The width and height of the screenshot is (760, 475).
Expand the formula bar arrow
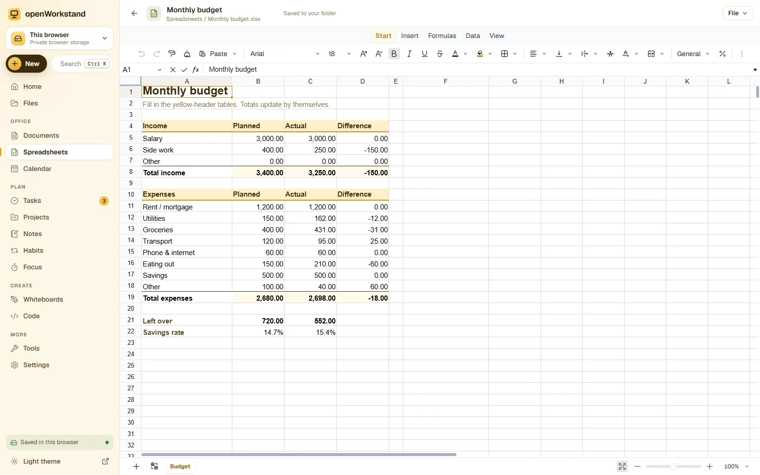755,70
